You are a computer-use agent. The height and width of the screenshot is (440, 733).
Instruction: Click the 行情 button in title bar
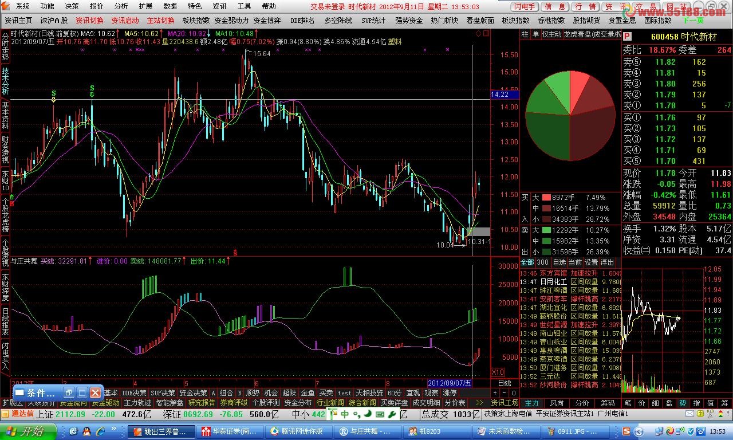585,7
